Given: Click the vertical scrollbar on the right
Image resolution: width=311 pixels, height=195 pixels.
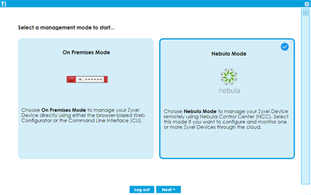Looking at the screenshot, I should pos(305,101).
